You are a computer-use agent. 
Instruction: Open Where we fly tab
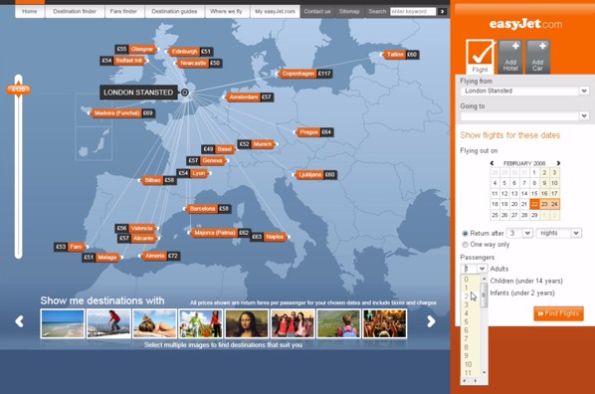[x=226, y=11]
